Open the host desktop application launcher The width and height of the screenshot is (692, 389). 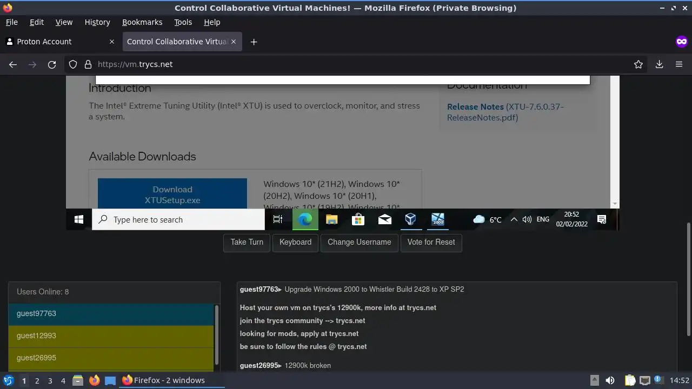[x=8, y=380]
